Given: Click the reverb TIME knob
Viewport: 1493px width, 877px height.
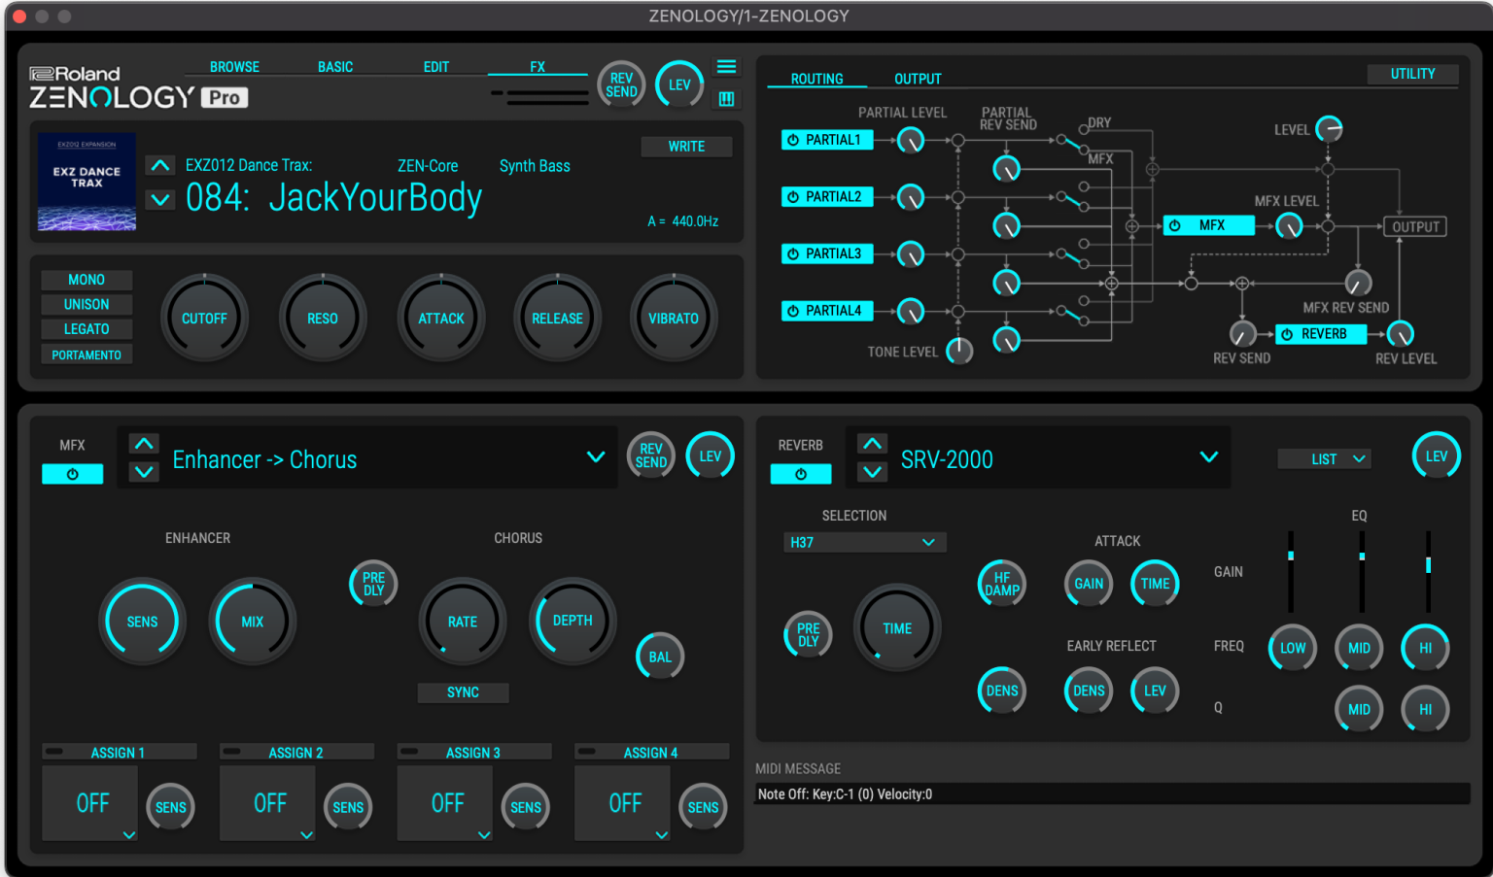Looking at the screenshot, I should click(896, 627).
